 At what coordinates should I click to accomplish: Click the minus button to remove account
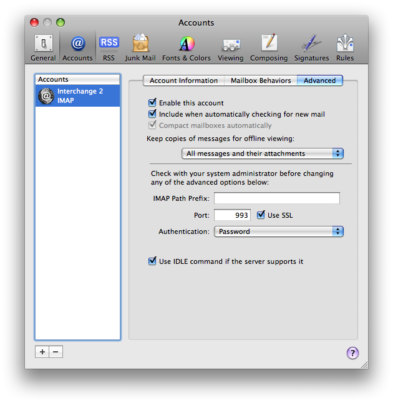(56, 352)
